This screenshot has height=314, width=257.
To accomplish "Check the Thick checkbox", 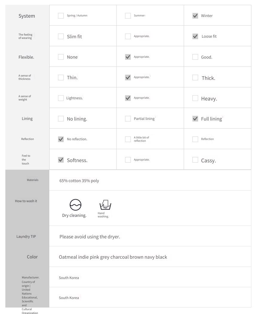I will tap(195, 77).
